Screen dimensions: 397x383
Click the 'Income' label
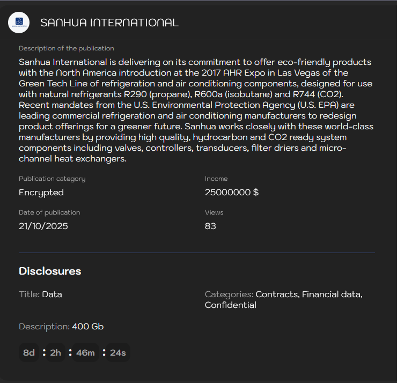point(216,179)
